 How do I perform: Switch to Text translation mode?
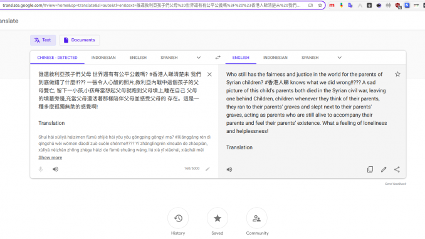click(43, 40)
